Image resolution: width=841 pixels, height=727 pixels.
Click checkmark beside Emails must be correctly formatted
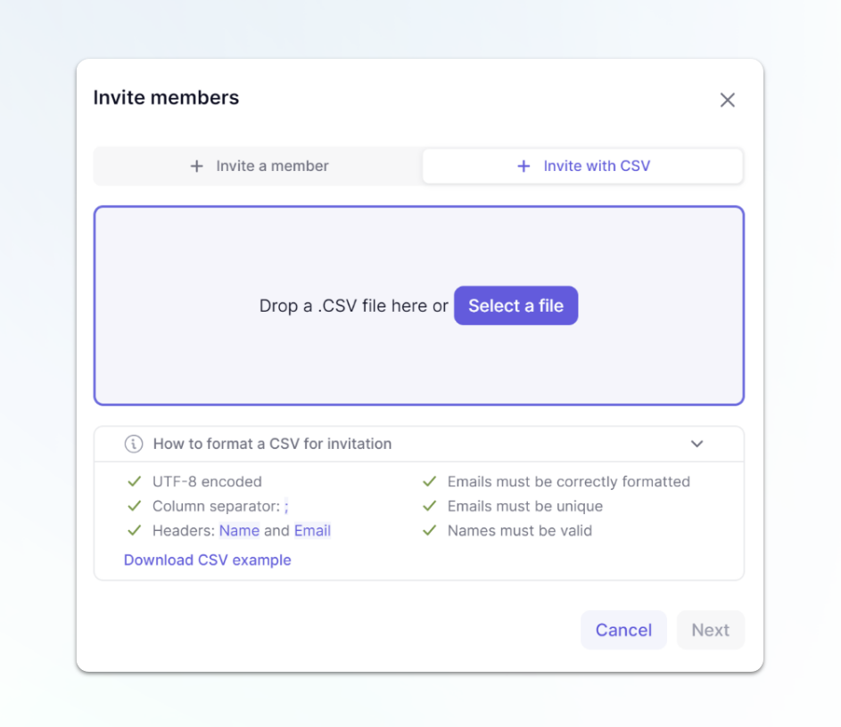(x=430, y=481)
